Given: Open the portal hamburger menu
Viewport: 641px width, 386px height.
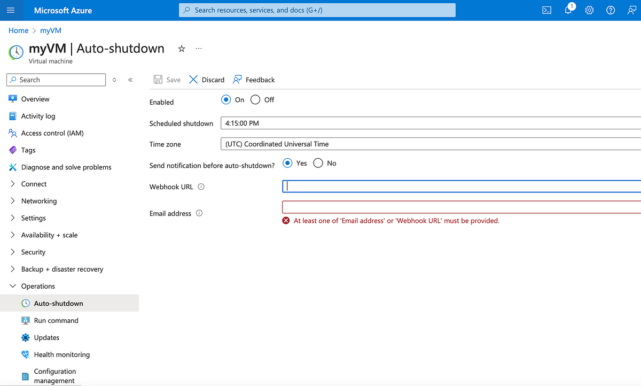Looking at the screenshot, I should (x=11, y=10).
